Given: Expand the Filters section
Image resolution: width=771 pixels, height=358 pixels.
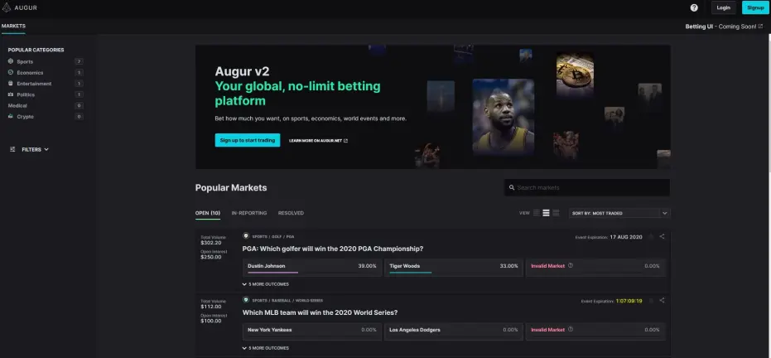Looking at the screenshot, I should pos(30,149).
